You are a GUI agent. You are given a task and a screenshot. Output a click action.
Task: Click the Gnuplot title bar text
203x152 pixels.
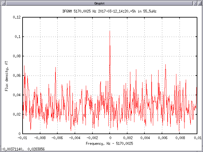point(101,3)
